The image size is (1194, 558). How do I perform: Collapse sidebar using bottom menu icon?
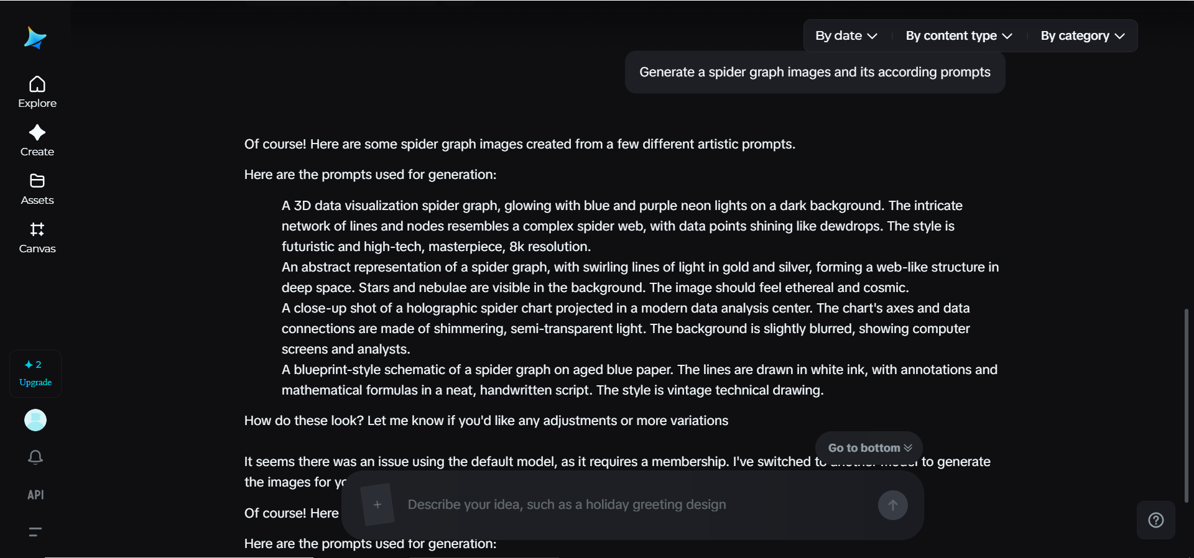tap(35, 532)
